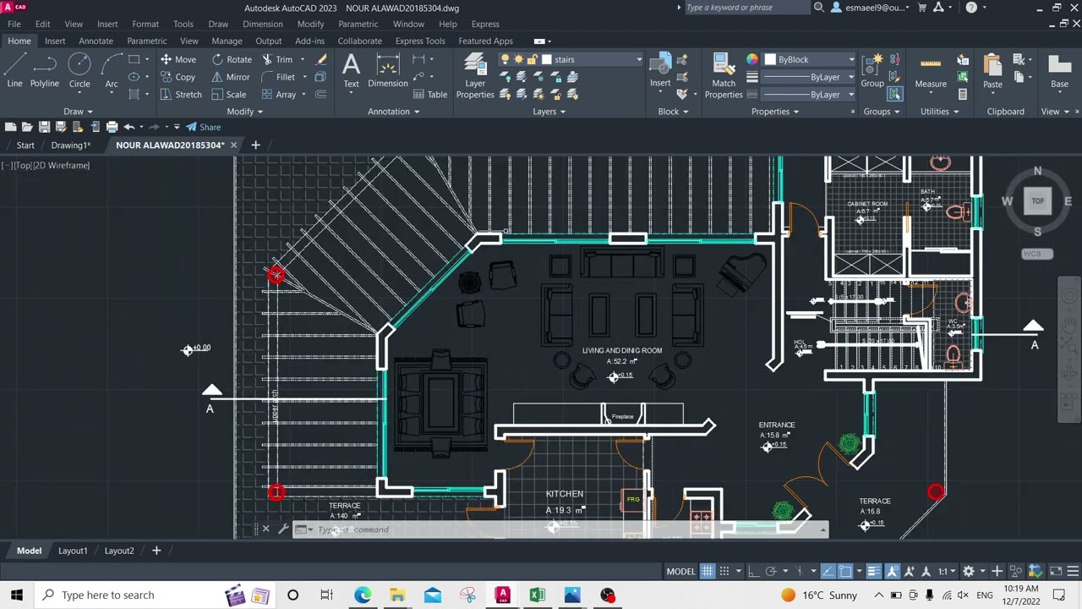Open the Quick Calculator icon in Utilities
Viewport: 1082px width, 609px height.
tap(963, 94)
